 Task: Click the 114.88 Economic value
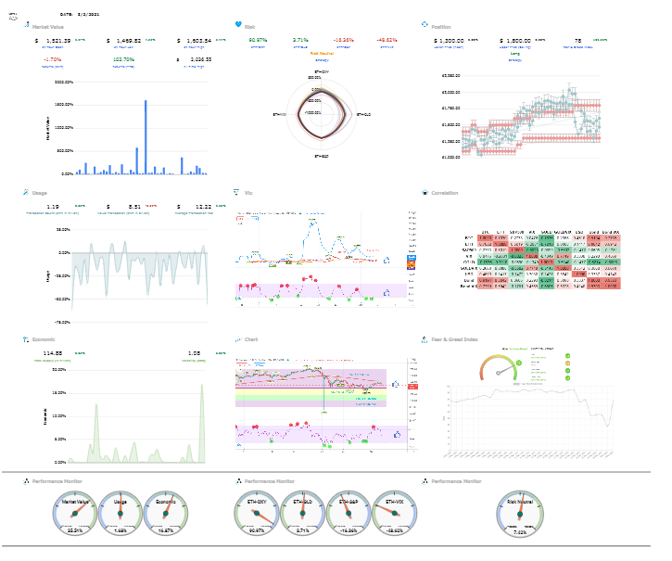click(x=52, y=353)
